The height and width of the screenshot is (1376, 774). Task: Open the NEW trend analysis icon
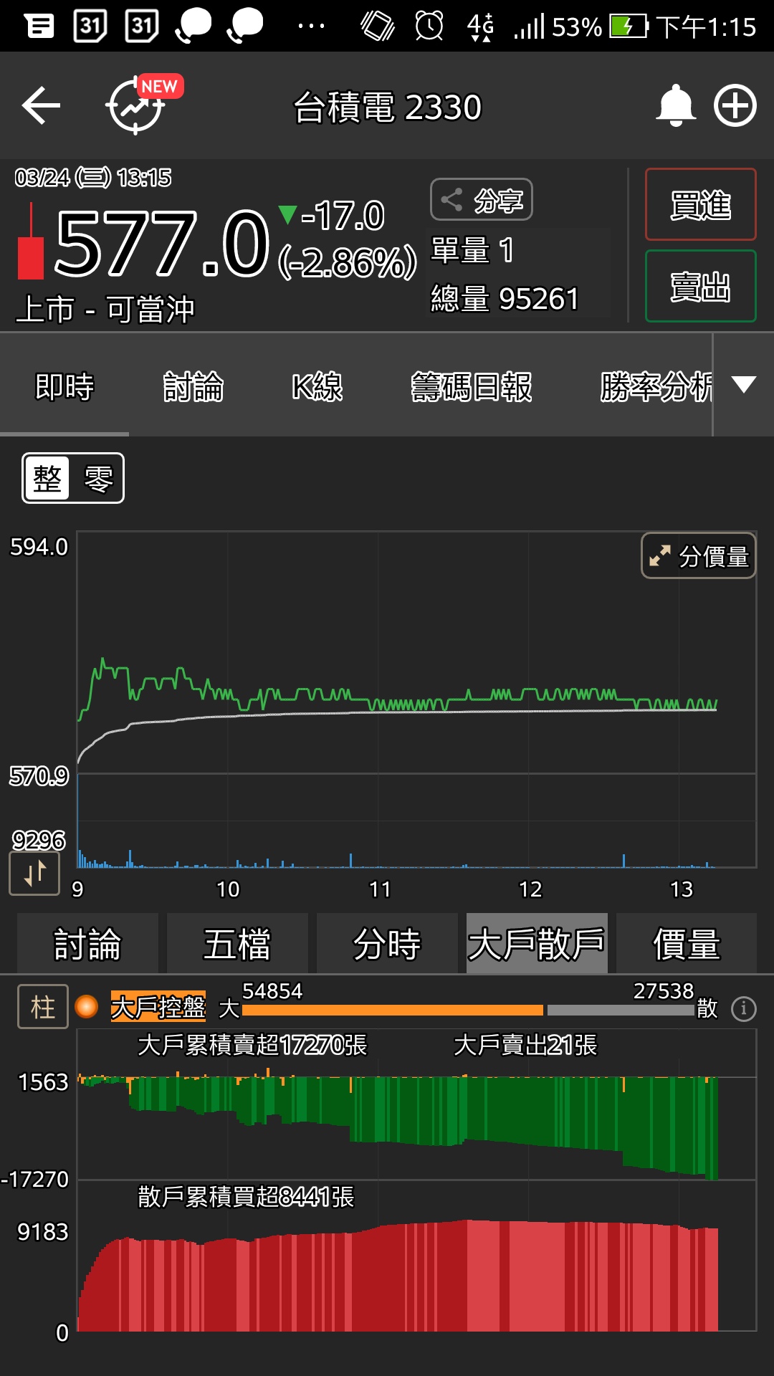(138, 106)
